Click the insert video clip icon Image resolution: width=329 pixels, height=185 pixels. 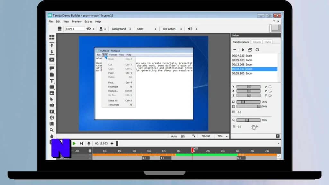(x=52, y=60)
